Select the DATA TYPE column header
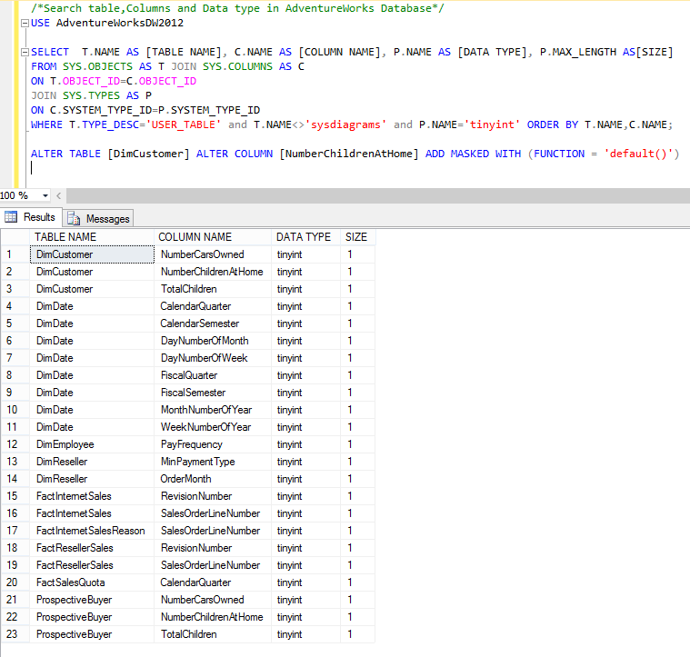The width and height of the screenshot is (690, 657). pyautogui.click(x=305, y=237)
